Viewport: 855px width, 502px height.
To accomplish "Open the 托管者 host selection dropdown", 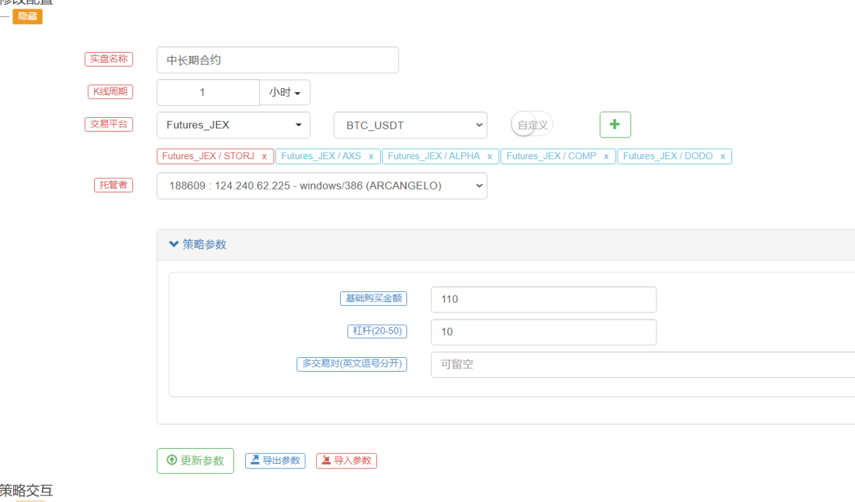I will click(322, 186).
